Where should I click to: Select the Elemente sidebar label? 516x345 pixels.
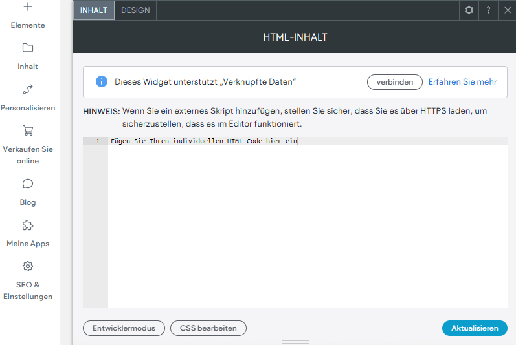[x=28, y=25]
